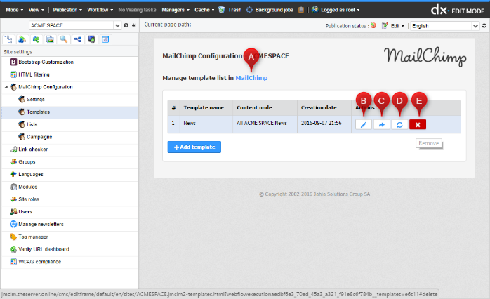Click the Trash bin icon

pyautogui.click(x=222, y=10)
